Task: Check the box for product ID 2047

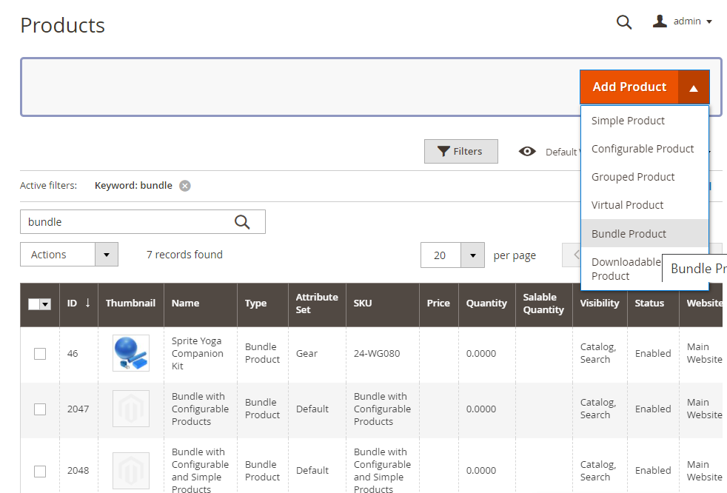Action: (40, 409)
